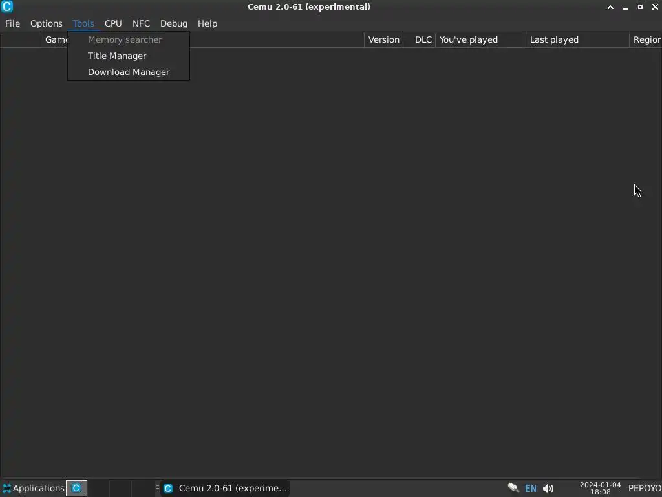Close the open Tools menu
This screenshot has height=497, width=662.
pyautogui.click(x=83, y=24)
